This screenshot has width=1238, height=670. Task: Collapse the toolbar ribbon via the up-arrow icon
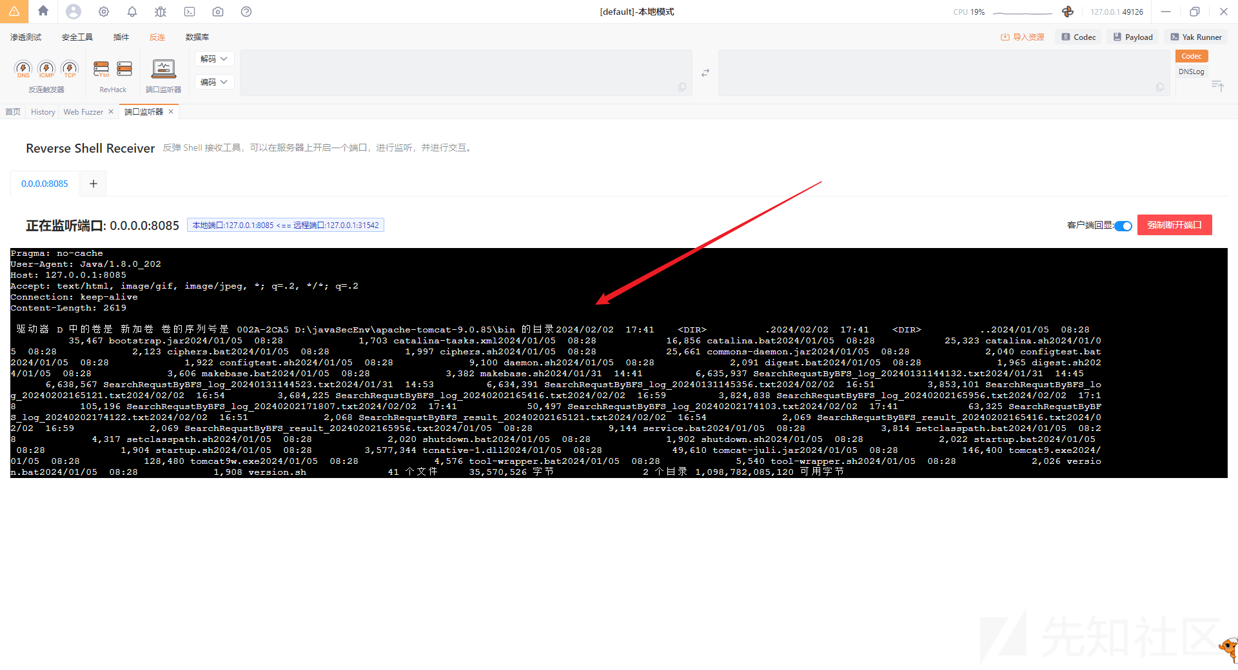pos(1217,85)
